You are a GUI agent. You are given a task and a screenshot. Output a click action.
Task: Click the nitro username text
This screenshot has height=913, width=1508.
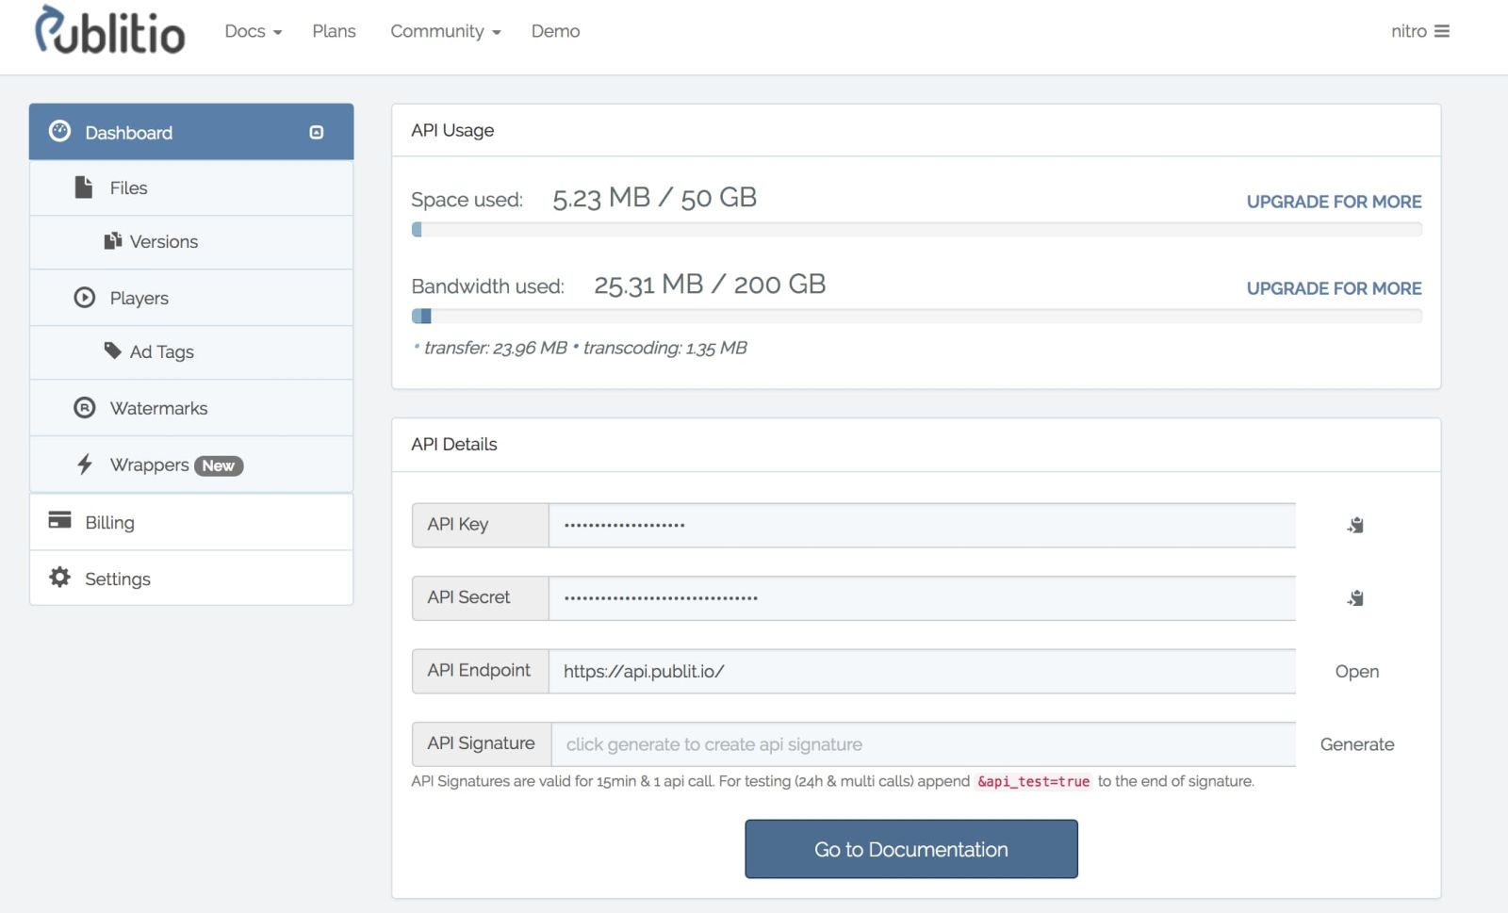1408,31
